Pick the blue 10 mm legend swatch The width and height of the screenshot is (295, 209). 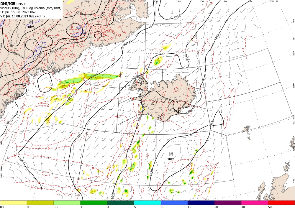point(174,203)
